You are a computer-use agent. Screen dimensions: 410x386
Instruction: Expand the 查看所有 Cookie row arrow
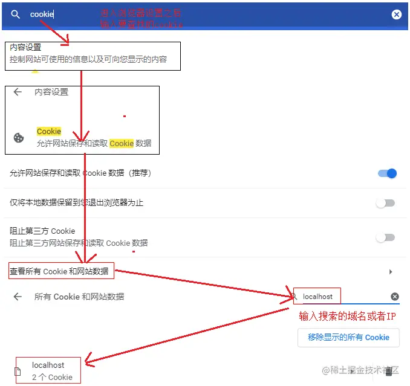click(x=391, y=272)
